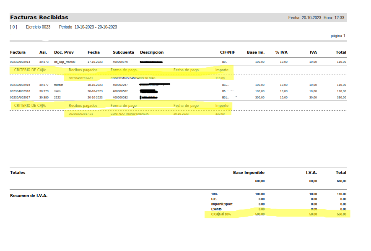This screenshot has height=251, width=371.
Task: Select invoice number 00230A002916
Action: tap(20, 91)
